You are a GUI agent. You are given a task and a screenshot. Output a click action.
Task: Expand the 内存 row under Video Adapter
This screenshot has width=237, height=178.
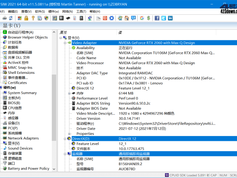click(x=69, y=93)
